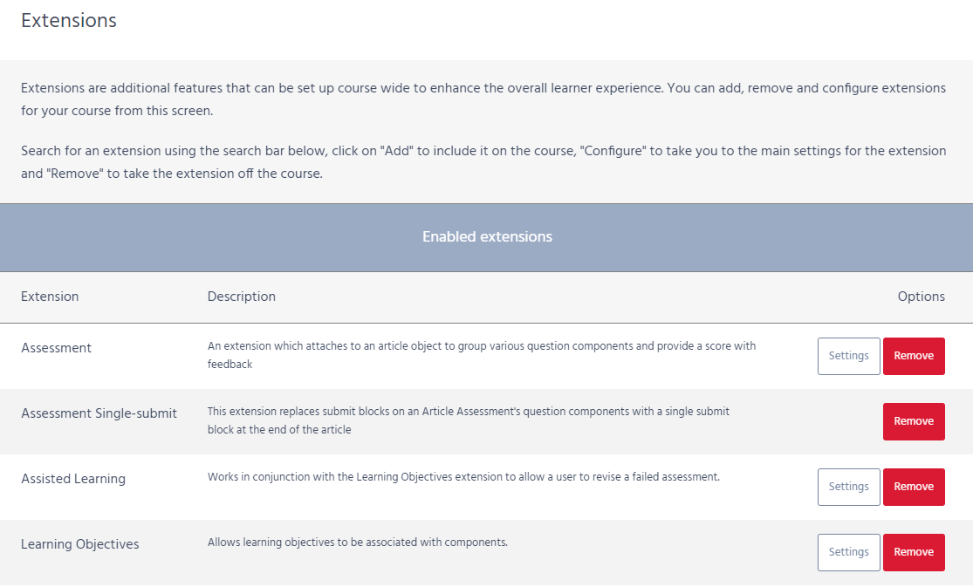This screenshot has width=973, height=587.
Task: Click the Options column header
Action: coord(921,297)
